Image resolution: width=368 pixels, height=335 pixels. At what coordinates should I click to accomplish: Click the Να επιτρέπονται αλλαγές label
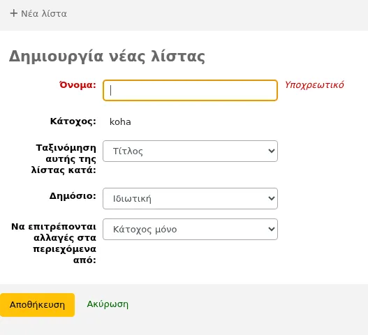point(54,244)
